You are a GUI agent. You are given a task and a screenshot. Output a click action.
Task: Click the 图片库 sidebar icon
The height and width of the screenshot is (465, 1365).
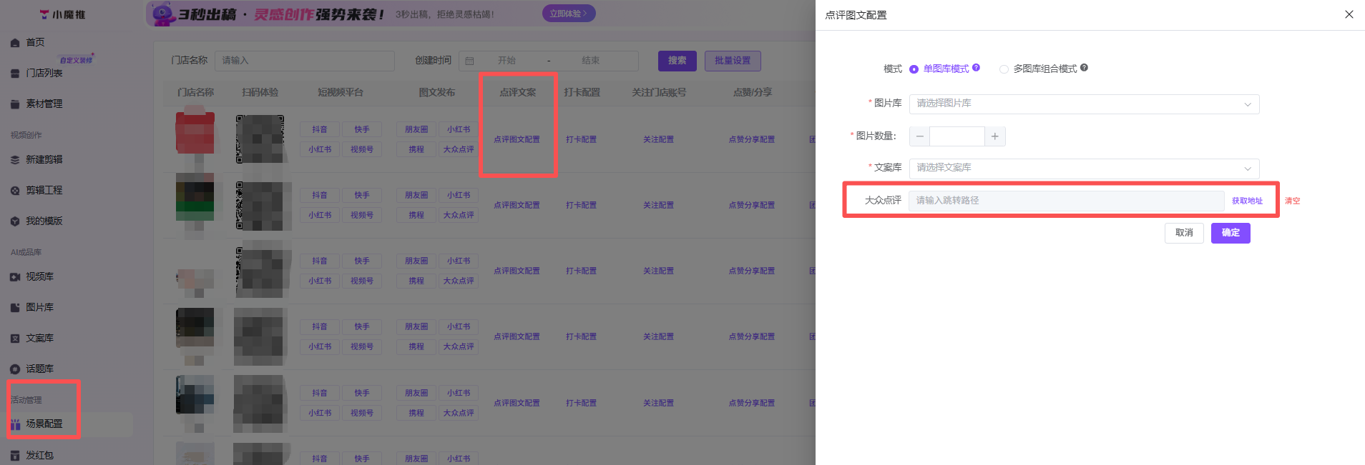[x=15, y=308]
